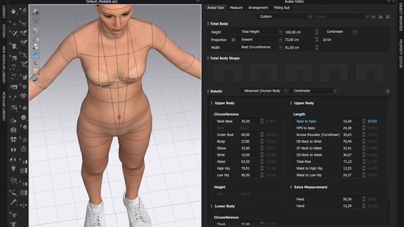Click the Hand value field 15,29
Viewport: 404px width, 227px height.
pos(351,206)
